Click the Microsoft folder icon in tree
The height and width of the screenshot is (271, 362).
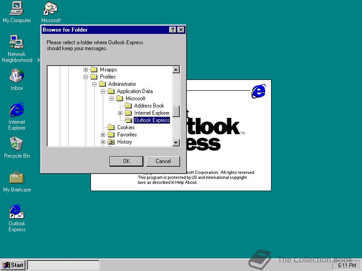pos(119,98)
